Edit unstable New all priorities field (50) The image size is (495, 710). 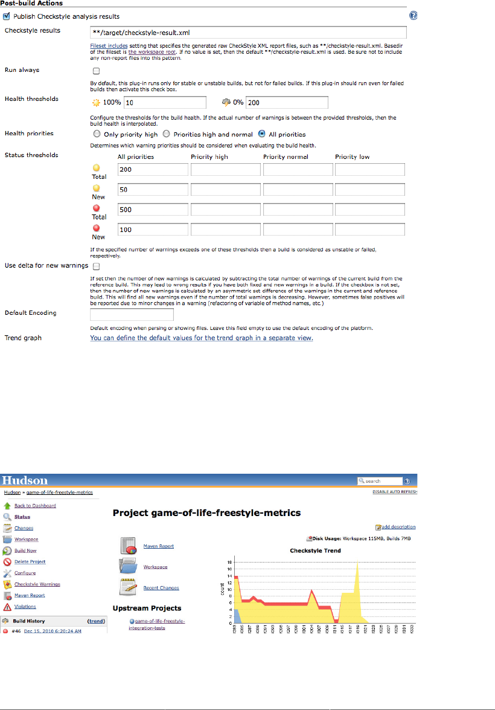(153, 189)
